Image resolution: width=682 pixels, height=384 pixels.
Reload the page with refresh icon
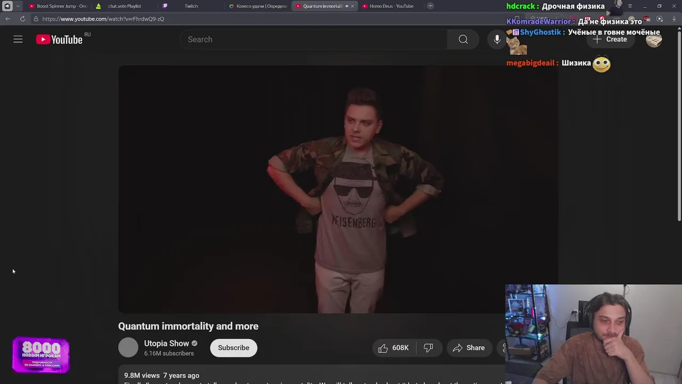[22, 19]
